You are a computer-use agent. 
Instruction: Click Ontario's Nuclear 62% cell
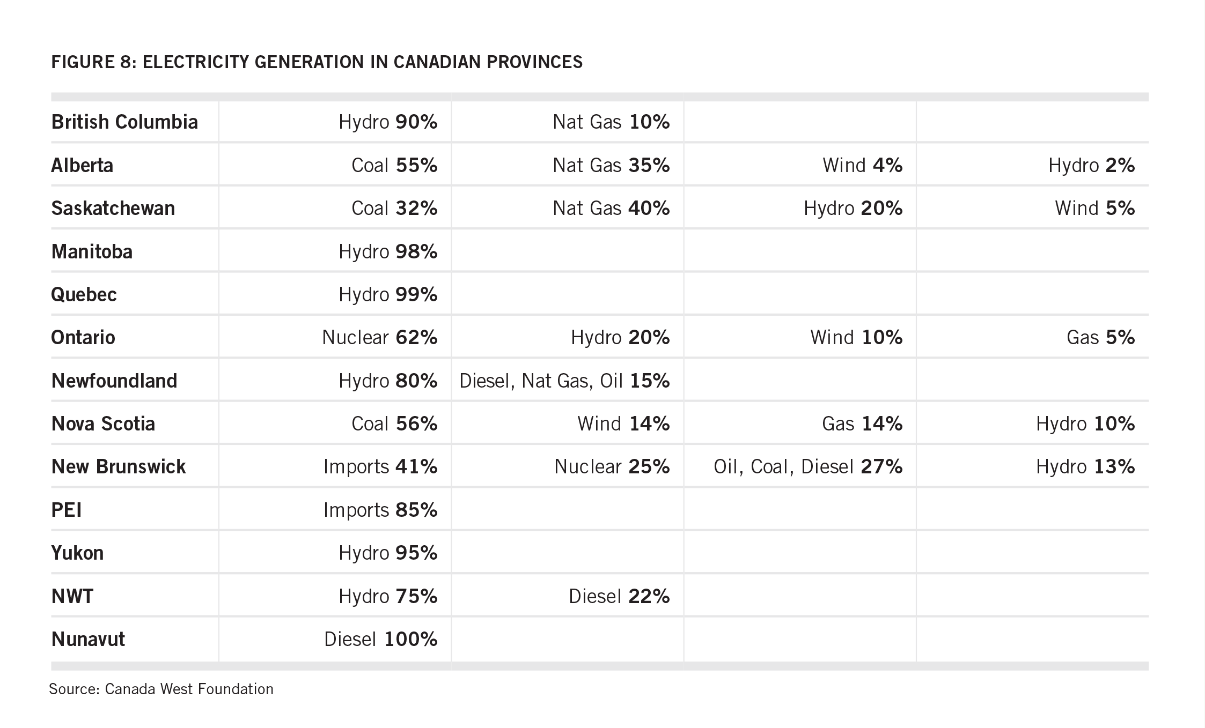(379, 337)
